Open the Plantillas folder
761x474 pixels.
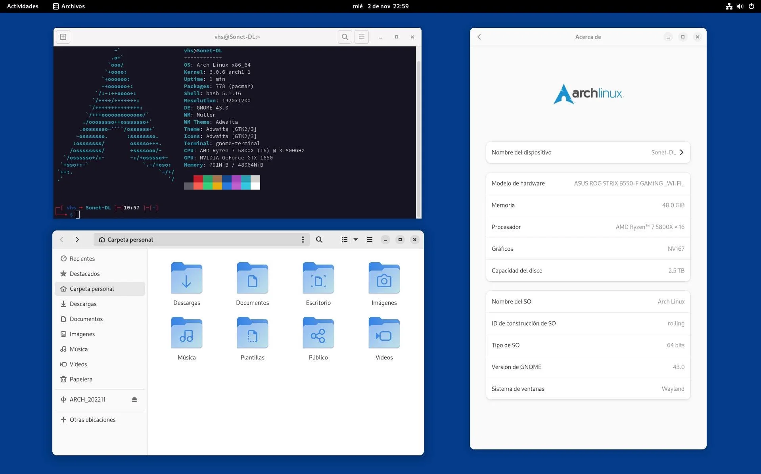pyautogui.click(x=253, y=339)
